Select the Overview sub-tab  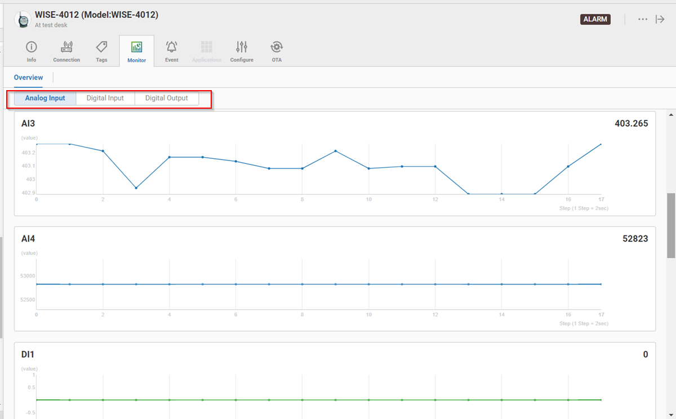coord(29,78)
